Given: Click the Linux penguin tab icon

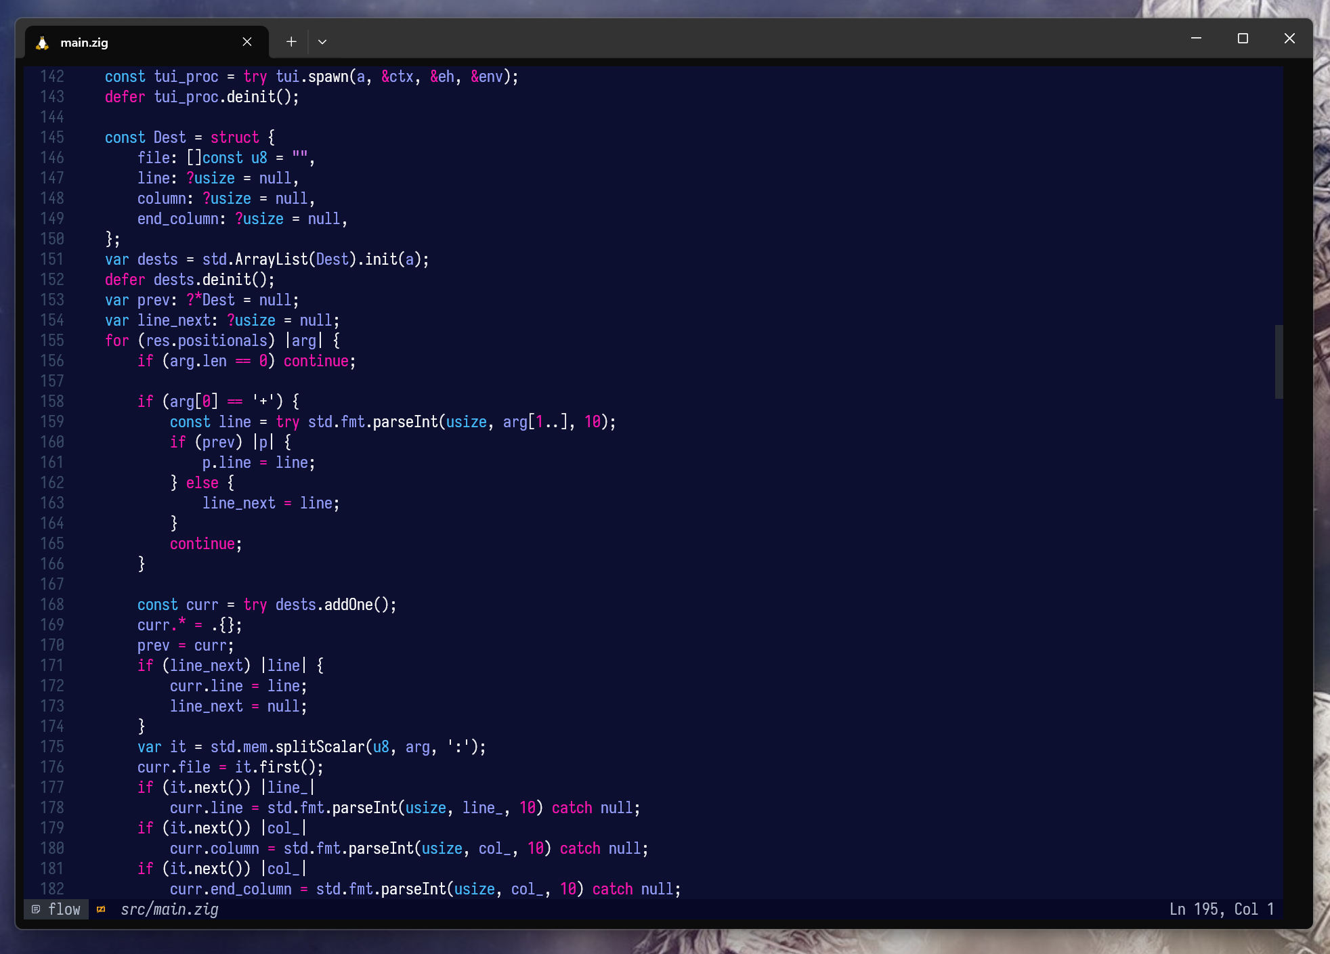Looking at the screenshot, I should [43, 43].
